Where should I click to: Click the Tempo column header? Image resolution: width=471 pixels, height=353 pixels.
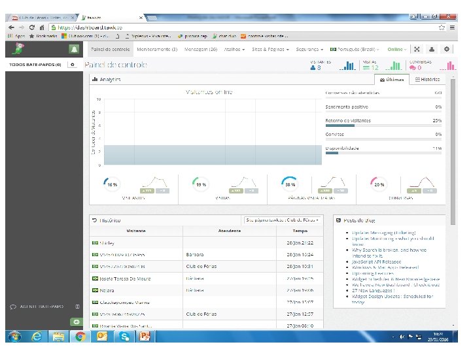tap(300, 231)
